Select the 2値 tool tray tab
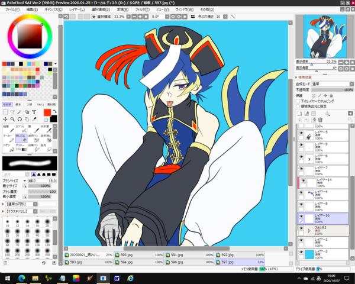This screenshot has width=355, height=284. (30, 104)
